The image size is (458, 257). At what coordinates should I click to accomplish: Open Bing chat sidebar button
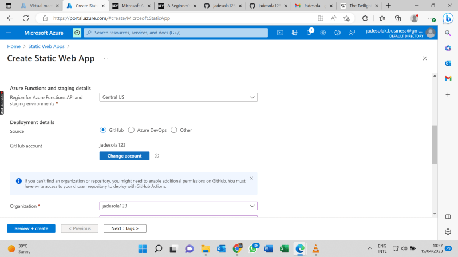[x=448, y=18]
